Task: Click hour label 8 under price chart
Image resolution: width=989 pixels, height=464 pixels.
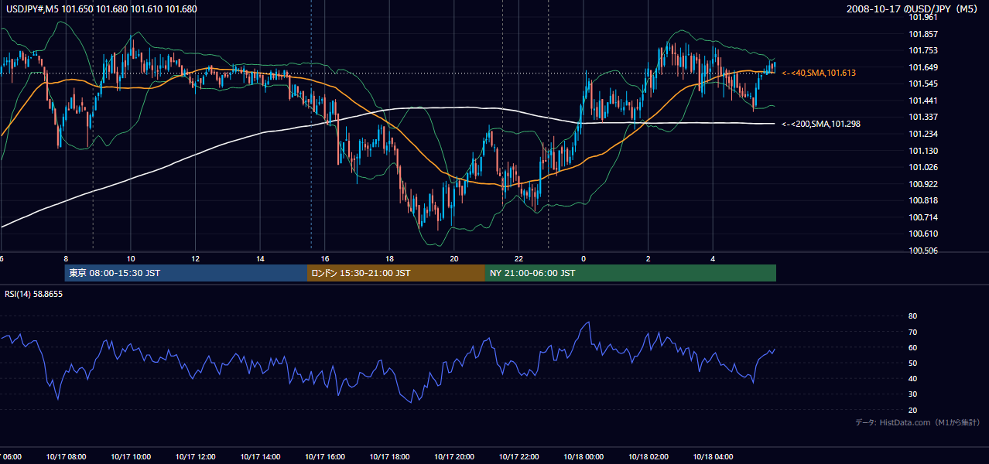Action: coord(66,259)
